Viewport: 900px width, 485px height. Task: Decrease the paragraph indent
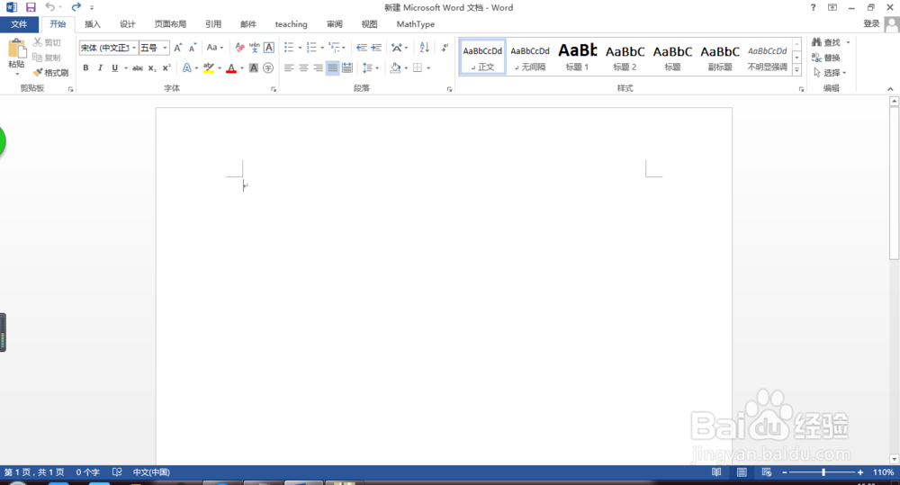tap(362, 48)
